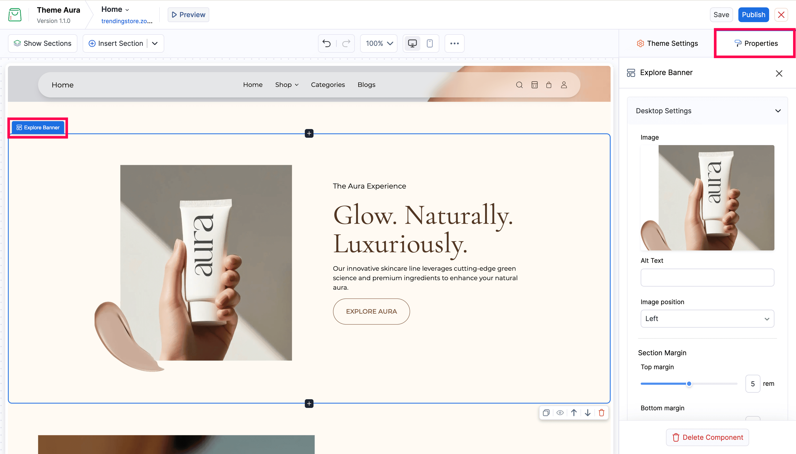Close the Explore Banner properties panel
This screenshot has width=796, height=454.
pos(779,73)
